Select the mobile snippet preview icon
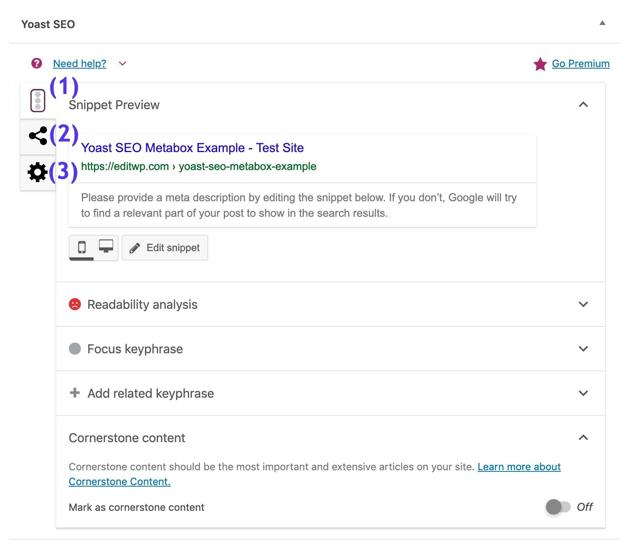 pos(83,247)
